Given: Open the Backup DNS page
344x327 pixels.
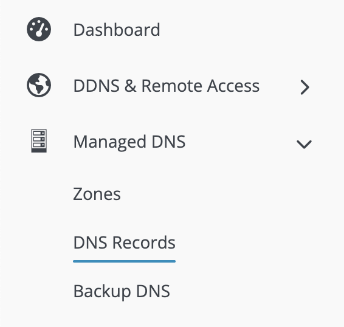Looking at the screenshot, I should [122, 291].
